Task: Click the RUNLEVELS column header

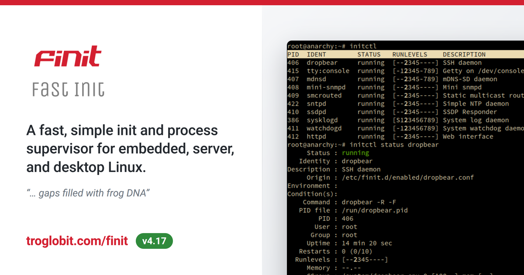Action: pos(410,55)
